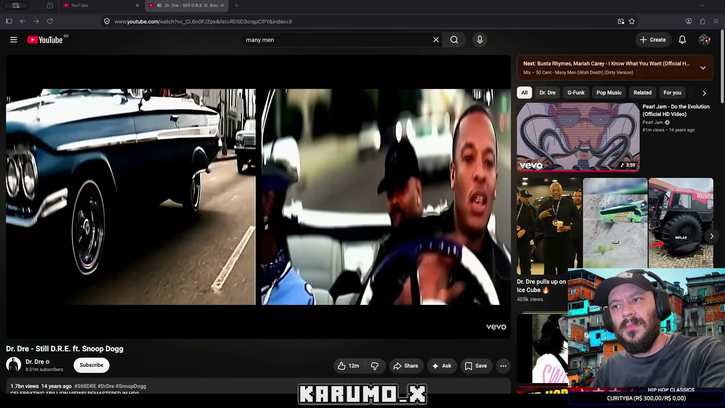Expand the Next up playlist panel
Viewport: 725px width, 408px height.
[x=703, y=68]
